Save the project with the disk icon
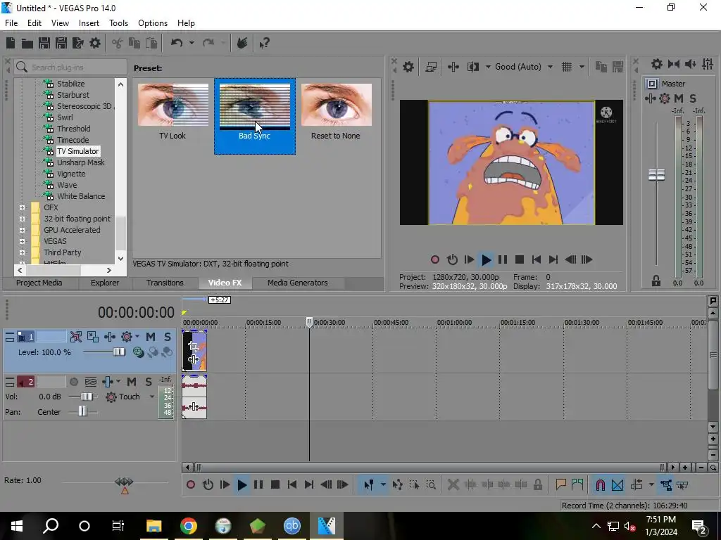721x540 pixels. click(x=44, y=43)
